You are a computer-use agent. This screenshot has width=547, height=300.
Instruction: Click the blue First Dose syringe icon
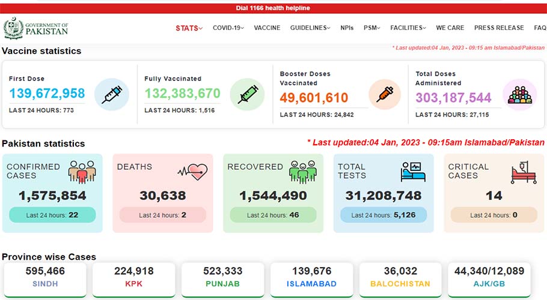[112, 95]
